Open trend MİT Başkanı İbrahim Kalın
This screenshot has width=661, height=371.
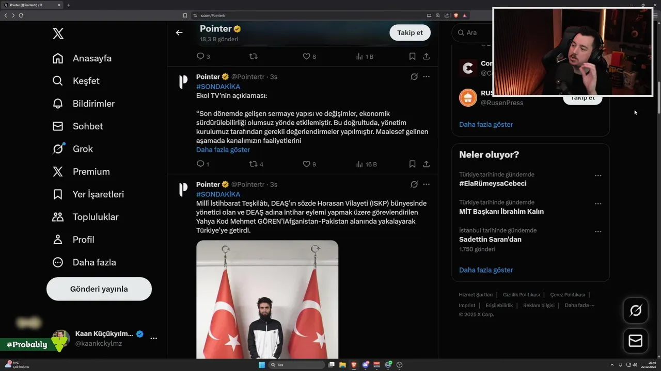[501, 211]
